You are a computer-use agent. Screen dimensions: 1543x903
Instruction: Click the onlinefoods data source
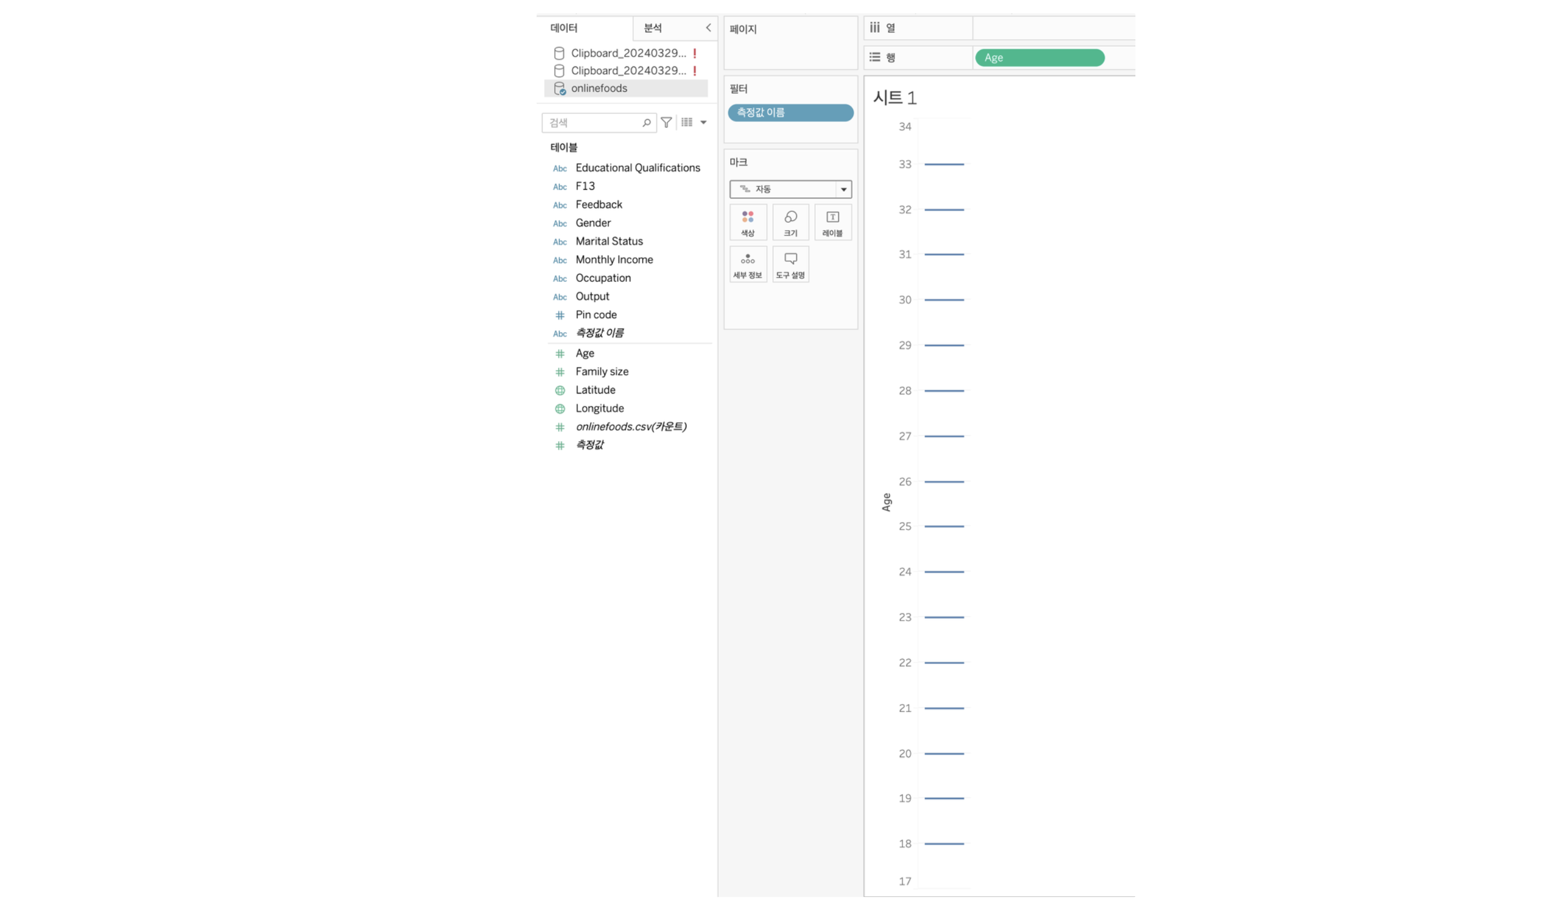pyautogui.click(x=599, y=87)
